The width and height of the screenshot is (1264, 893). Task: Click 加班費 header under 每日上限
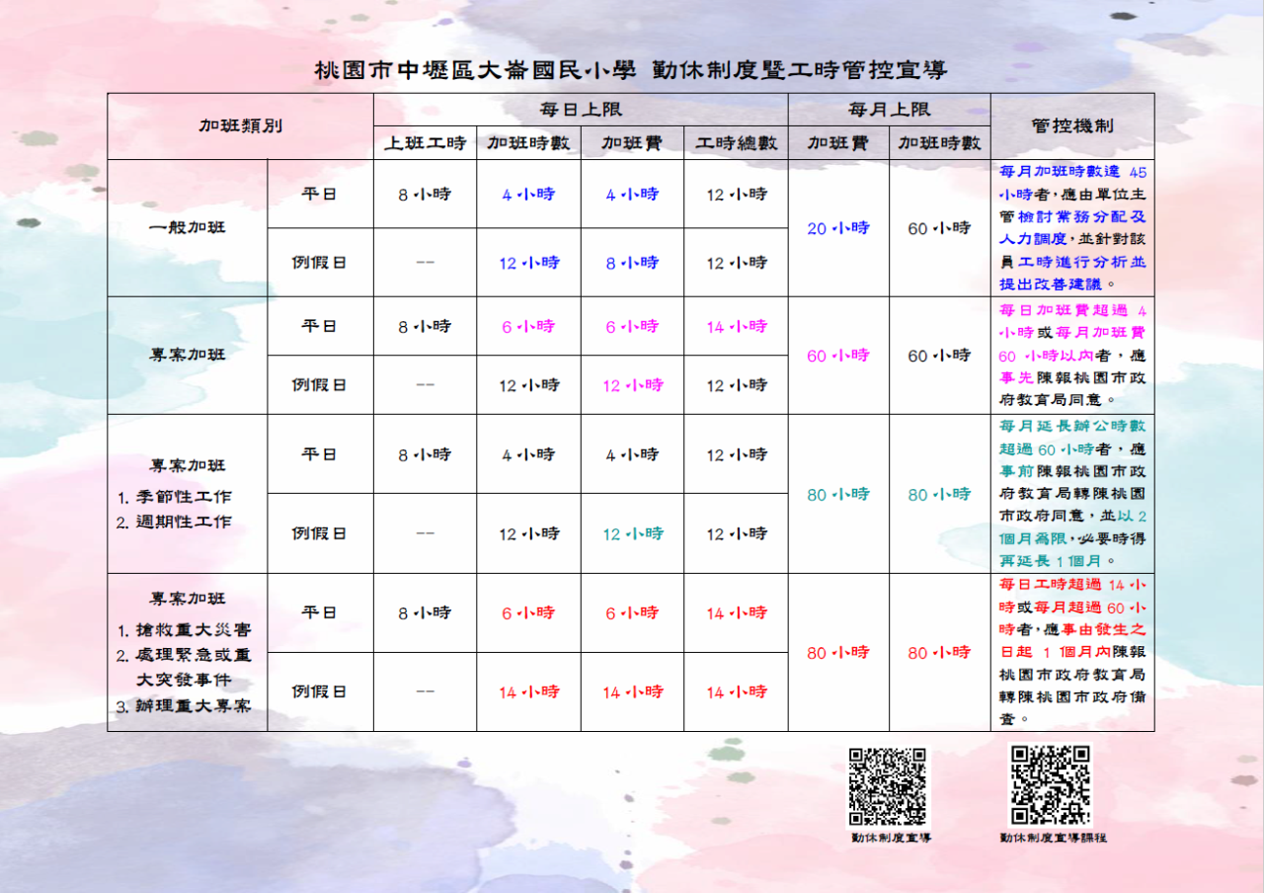[632, 143]
